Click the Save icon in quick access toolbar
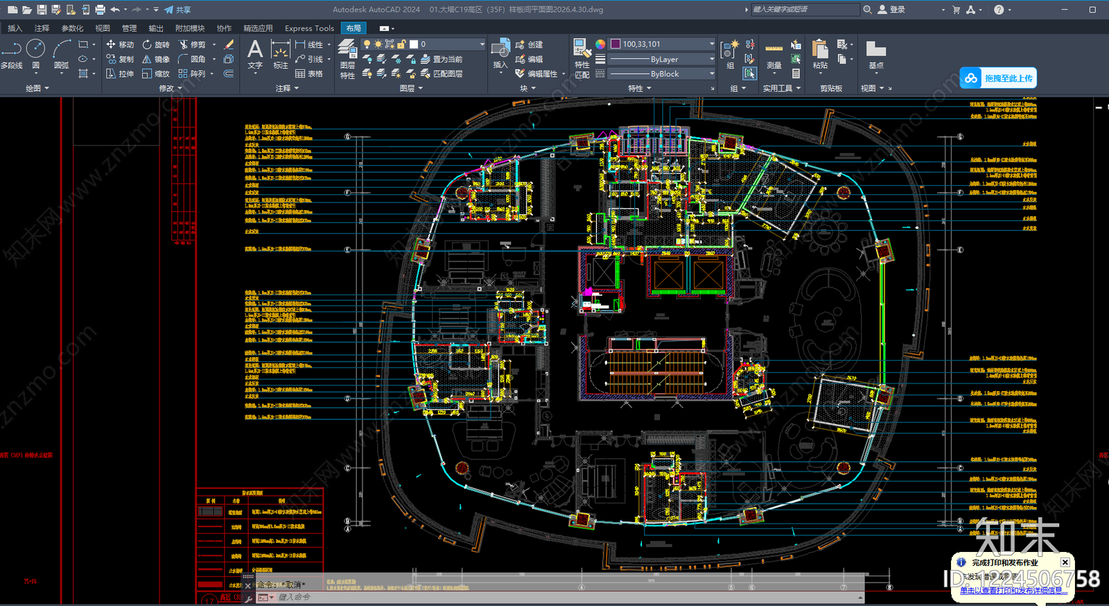The width and height of the screenshot is (1109, 606). coord(42,10)
